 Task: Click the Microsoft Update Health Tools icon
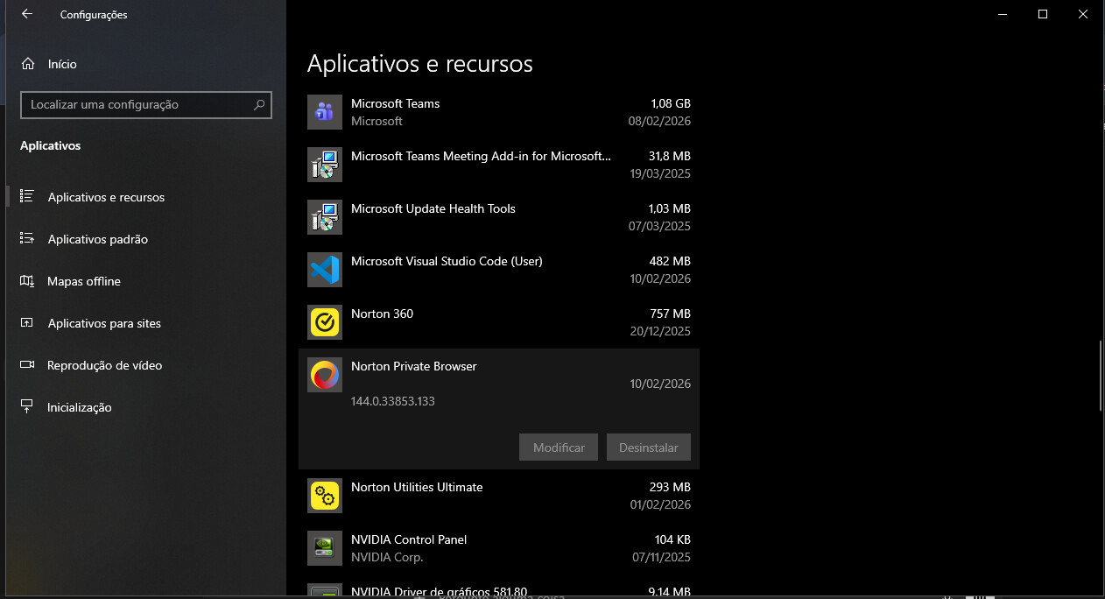point(325,217)
